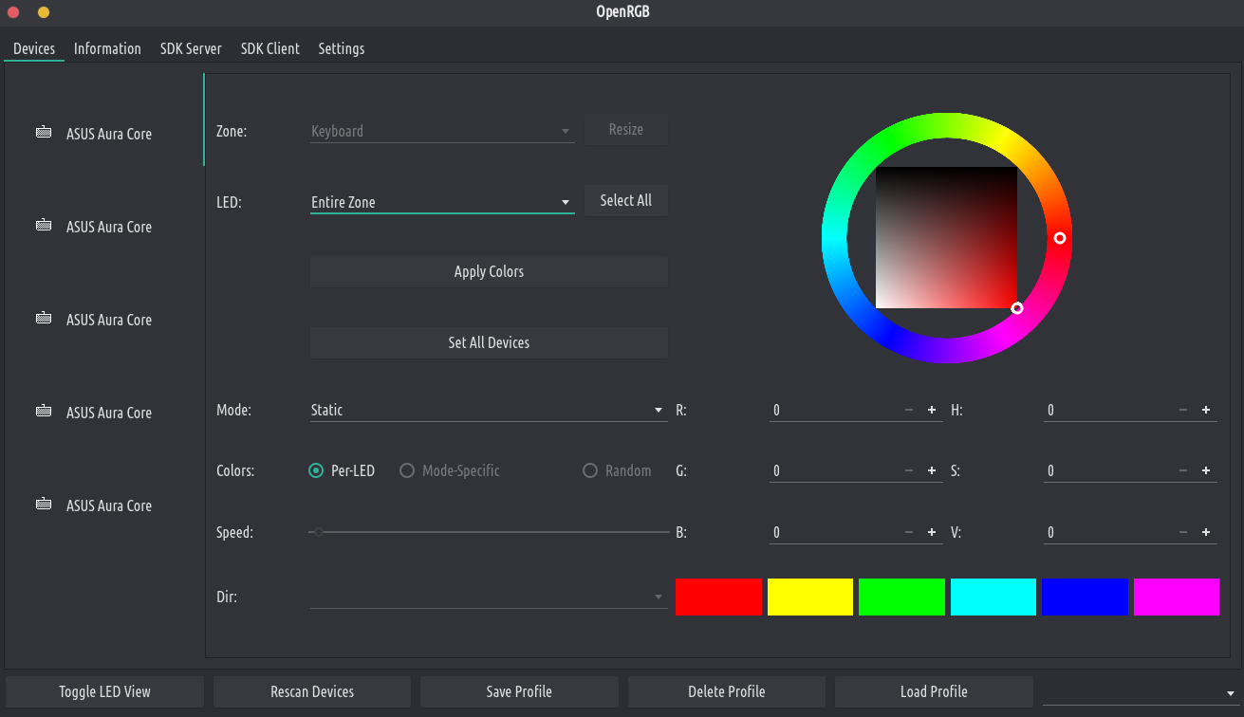Viewport: 1244px width, 717px height.
Task: Open the Settings tab
Action: 341,48
